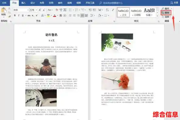Click the text effects outlined A icon
Viewport: 180px width, 120px height.
point(42,15)
